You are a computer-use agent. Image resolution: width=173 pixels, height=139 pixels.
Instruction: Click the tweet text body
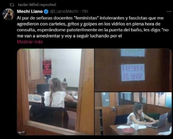(x=93, y=27)
